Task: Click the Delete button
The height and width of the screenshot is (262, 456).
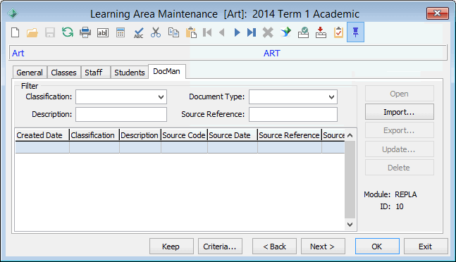Action: [400, 168]
